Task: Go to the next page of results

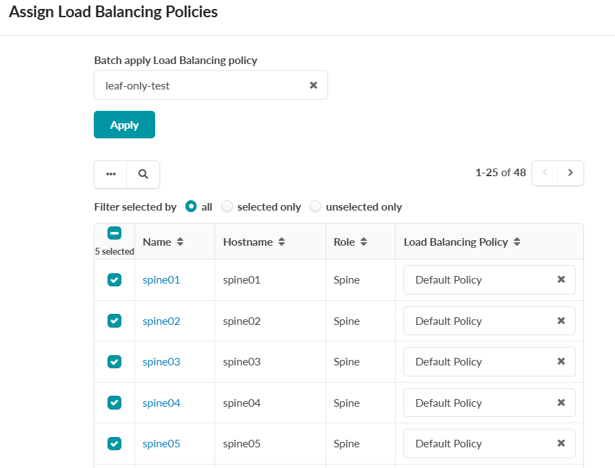Action: coord(570,173)
